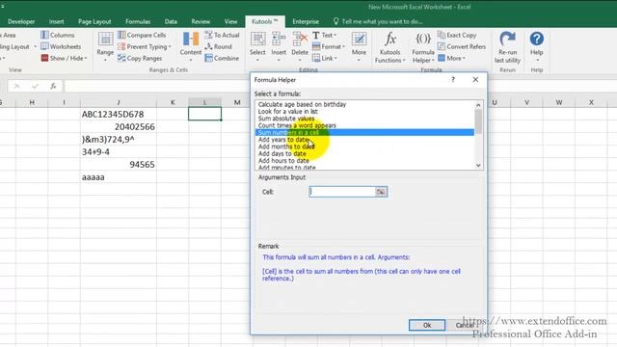The width and height of the screenshot is (617, 347).
Task: Select cell containing 34+9-4
Action: click(x=118, y=152)
